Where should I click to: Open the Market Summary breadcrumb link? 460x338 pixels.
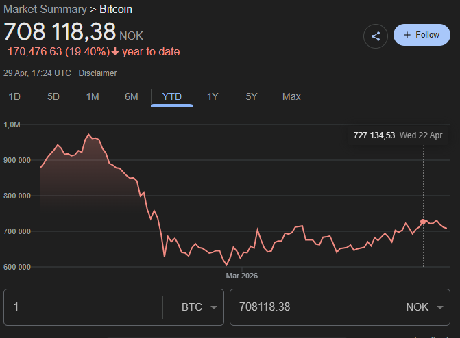[45, 10]
